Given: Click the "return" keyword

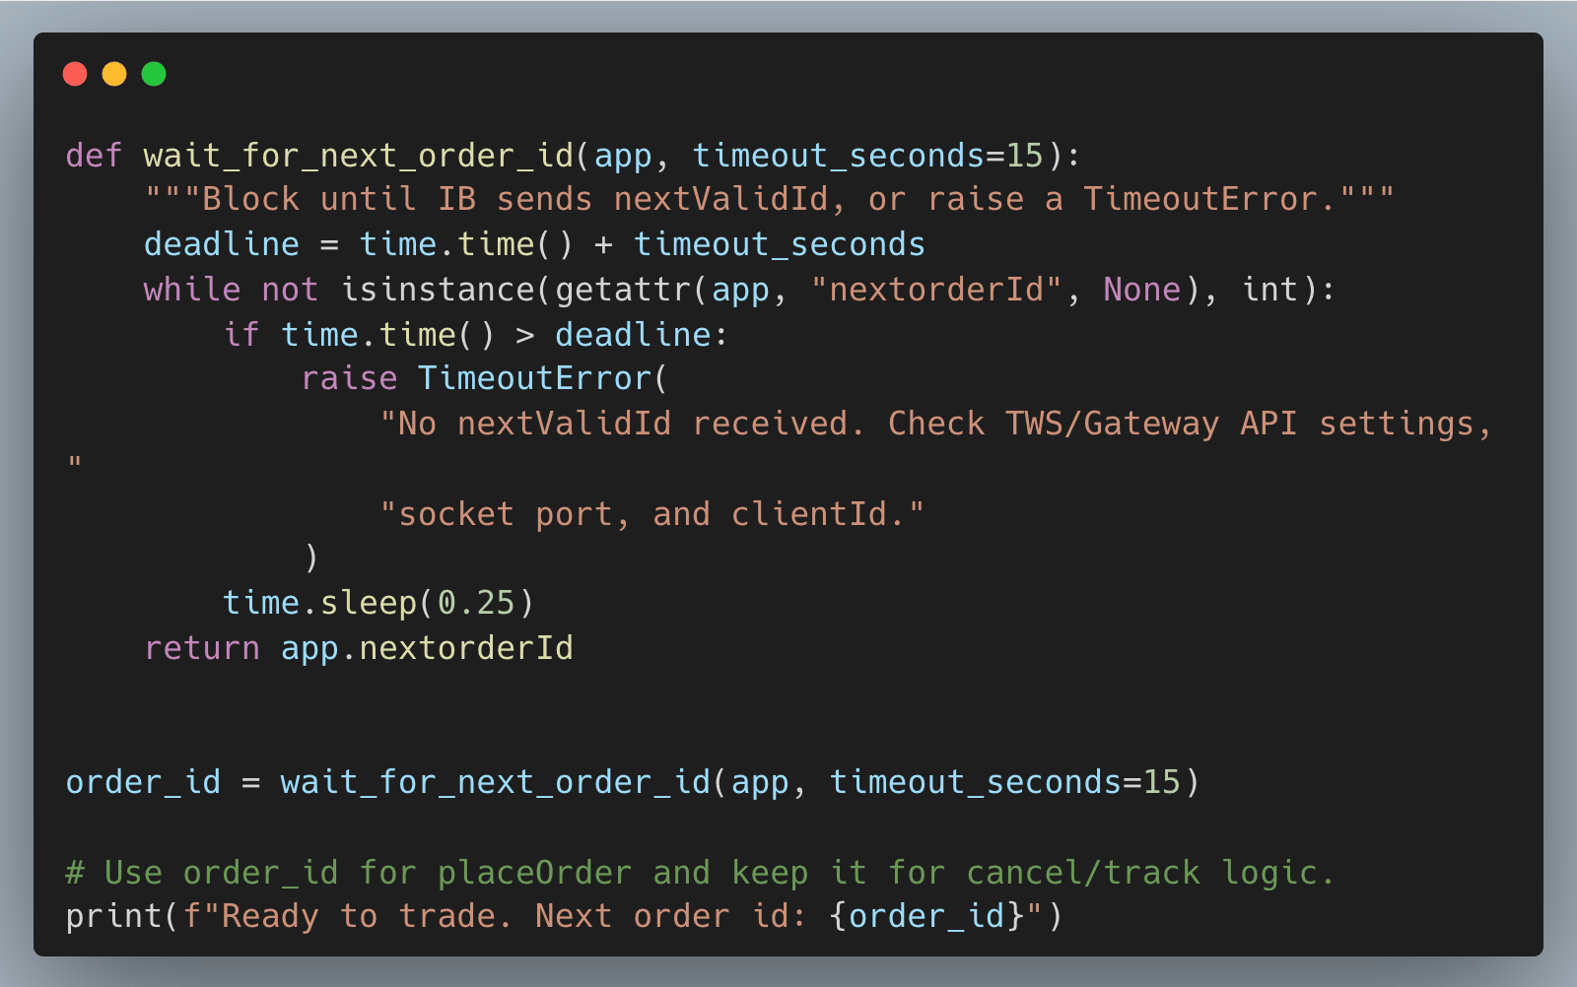Looking at the screenshot, I should [201, 648].
